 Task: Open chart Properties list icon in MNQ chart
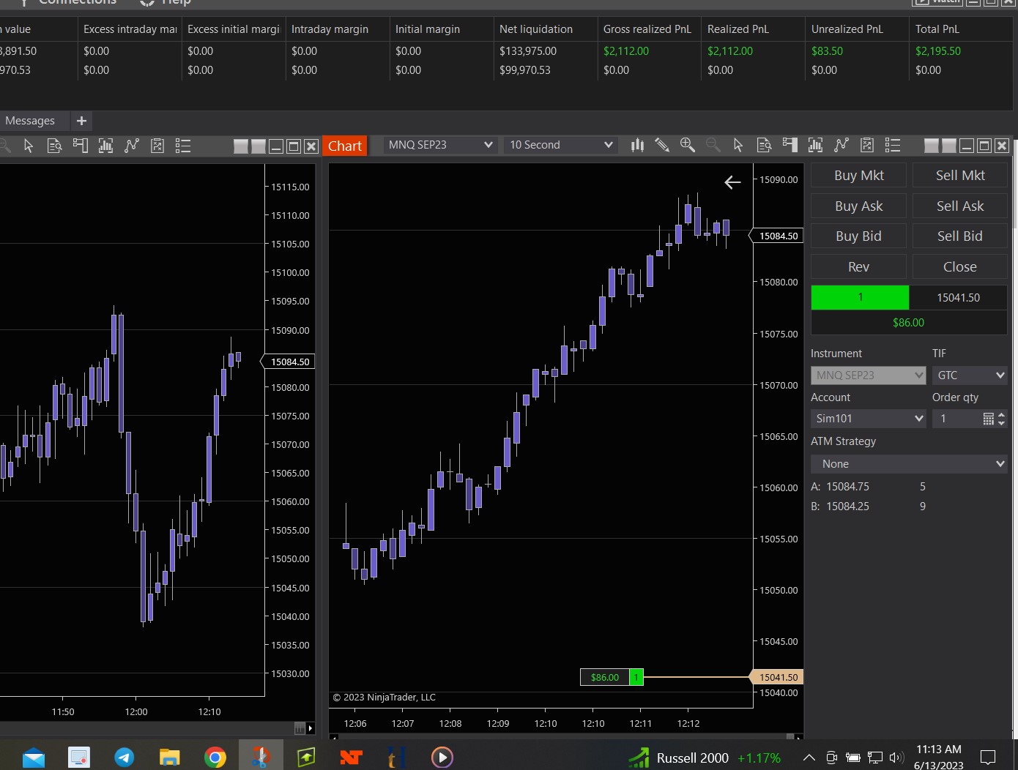pos(892,145)
